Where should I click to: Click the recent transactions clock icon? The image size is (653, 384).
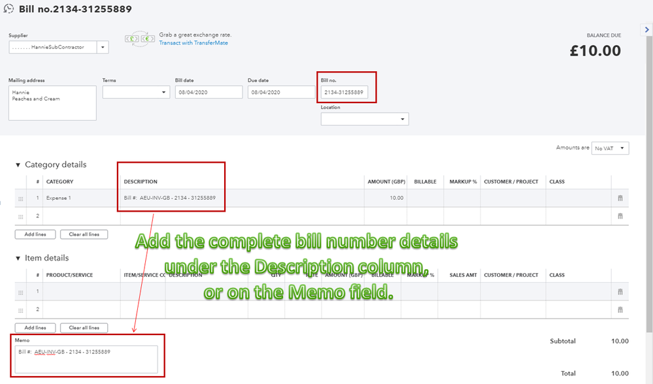(x=8, y=8)
